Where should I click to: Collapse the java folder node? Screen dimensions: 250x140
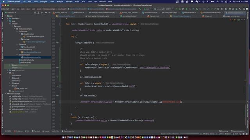(8, 21)
